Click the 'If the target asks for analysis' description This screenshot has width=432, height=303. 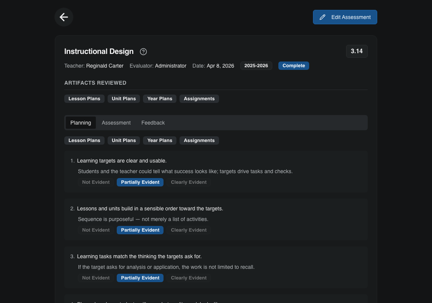[166, 267]
